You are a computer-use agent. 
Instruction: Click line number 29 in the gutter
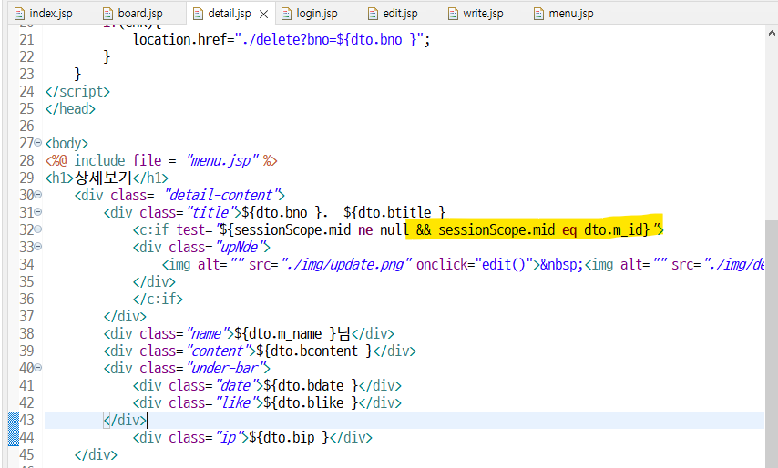tap(26, 178)
